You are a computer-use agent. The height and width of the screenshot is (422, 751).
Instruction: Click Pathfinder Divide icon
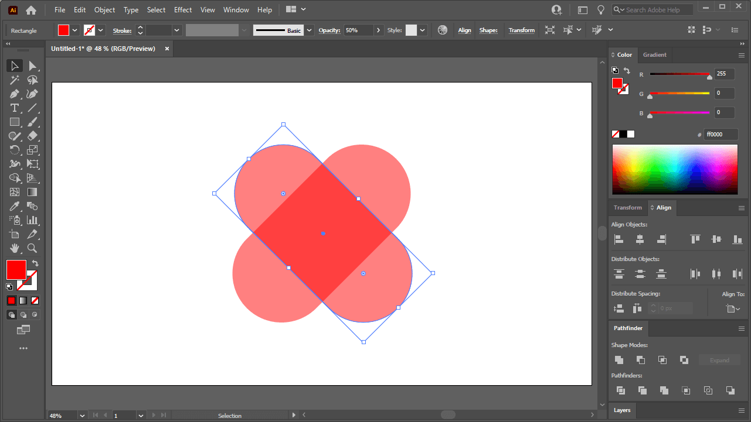(x=620, y=390)
